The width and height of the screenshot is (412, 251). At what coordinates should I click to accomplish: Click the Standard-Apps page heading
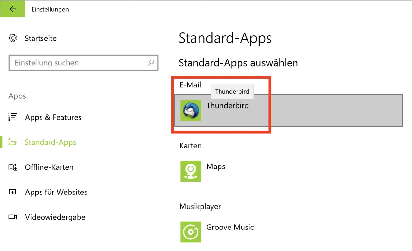coord(225,38)
